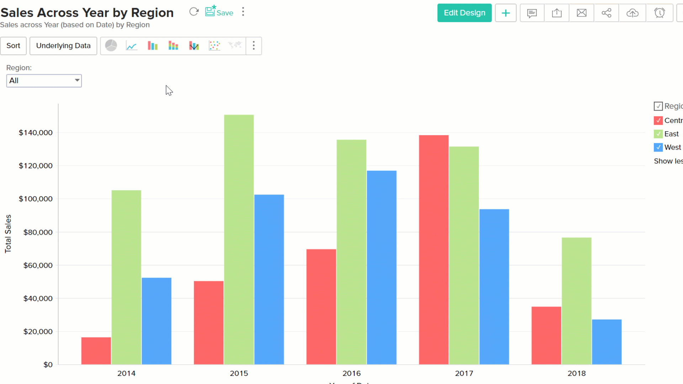Click the email envelope icon
Viewport: 683px width, 384px height.
click(x=582, y=13)
